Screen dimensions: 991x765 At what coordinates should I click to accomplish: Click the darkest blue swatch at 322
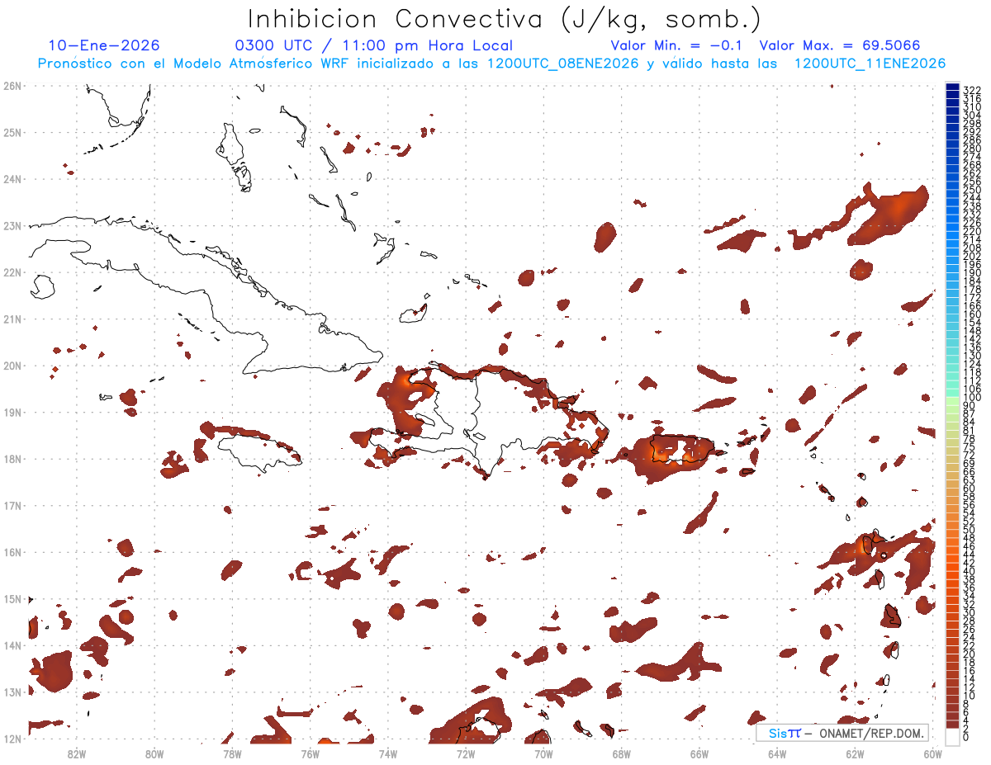pos(952,88)
